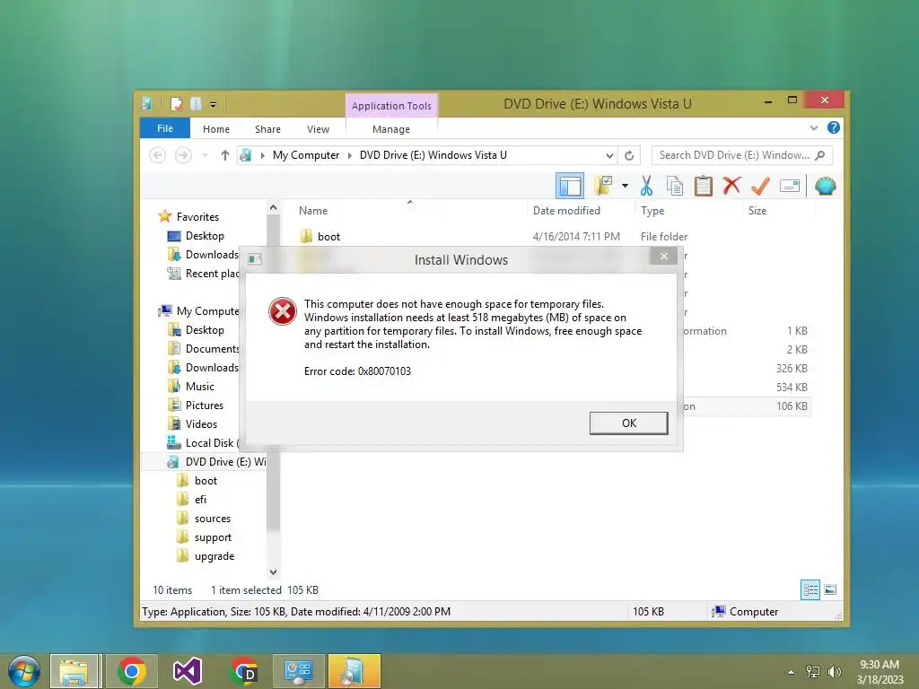This screenshot has height=689, width=919.
Task: Open folder options toolbar dropdown arrow
Action: (625, 187)
